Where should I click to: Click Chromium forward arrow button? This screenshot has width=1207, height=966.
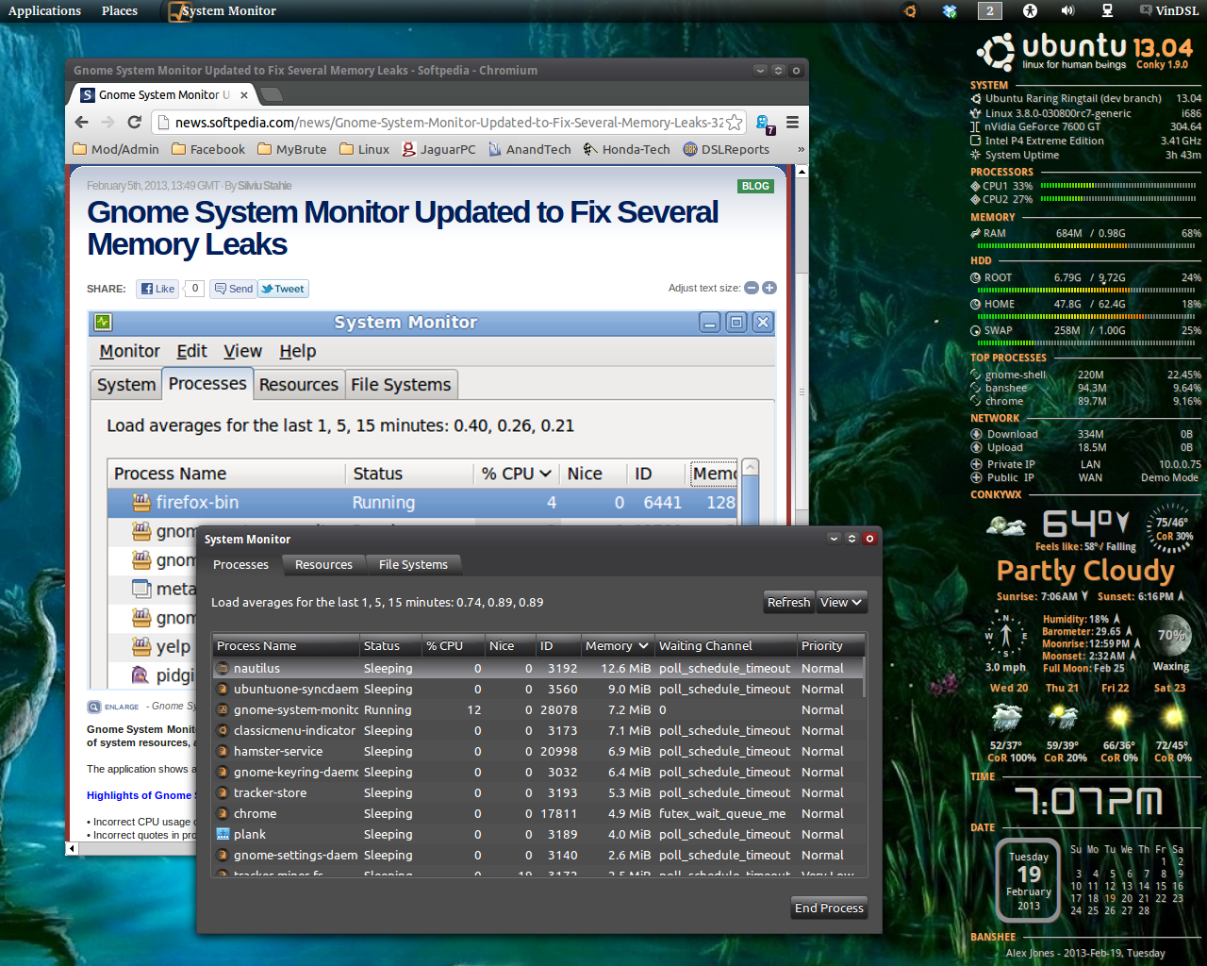107,123
